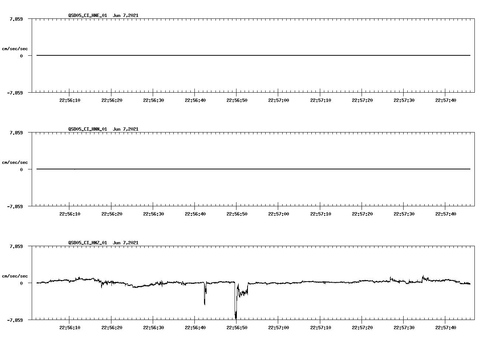This screenshot has width=501, height=341.
Task: Click 22:57:10 on the HNZ time axis
Action: (321, 328)
